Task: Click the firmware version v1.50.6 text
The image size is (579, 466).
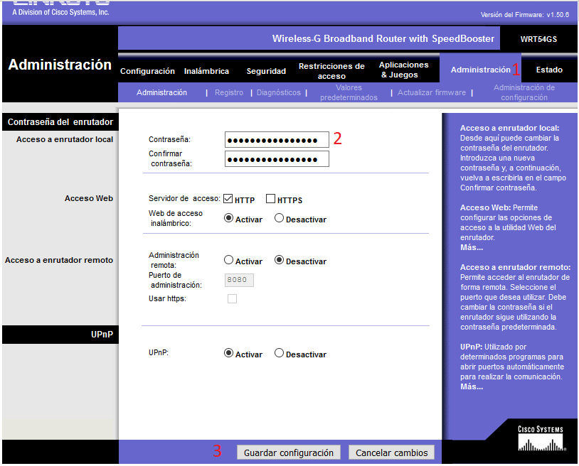Action: pos(525,15)
